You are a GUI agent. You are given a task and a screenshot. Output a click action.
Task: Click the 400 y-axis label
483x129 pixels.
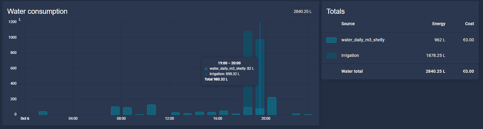click(x=13, y=84)
